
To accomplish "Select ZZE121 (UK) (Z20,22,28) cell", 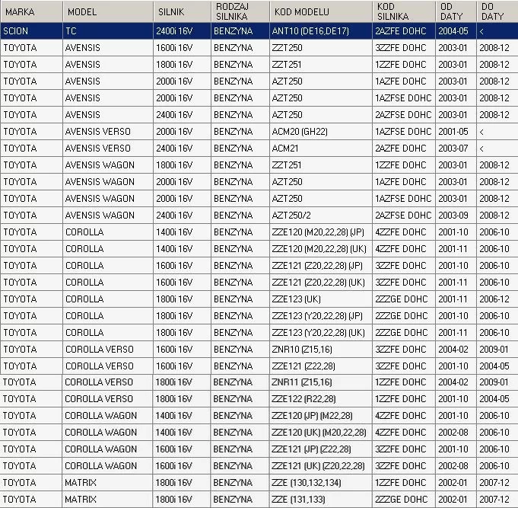I will [x=320, y=466].
